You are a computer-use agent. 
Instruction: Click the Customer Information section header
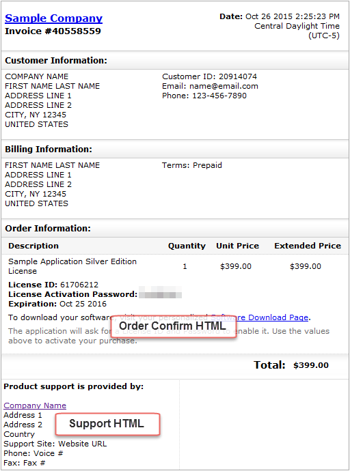(x=56, y=60)
